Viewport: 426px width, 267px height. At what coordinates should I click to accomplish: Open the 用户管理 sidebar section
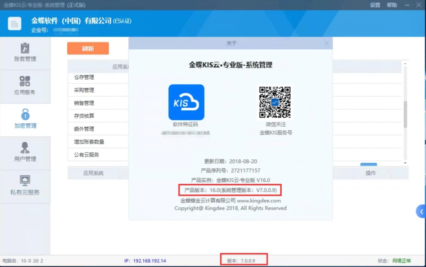(25, 153)
